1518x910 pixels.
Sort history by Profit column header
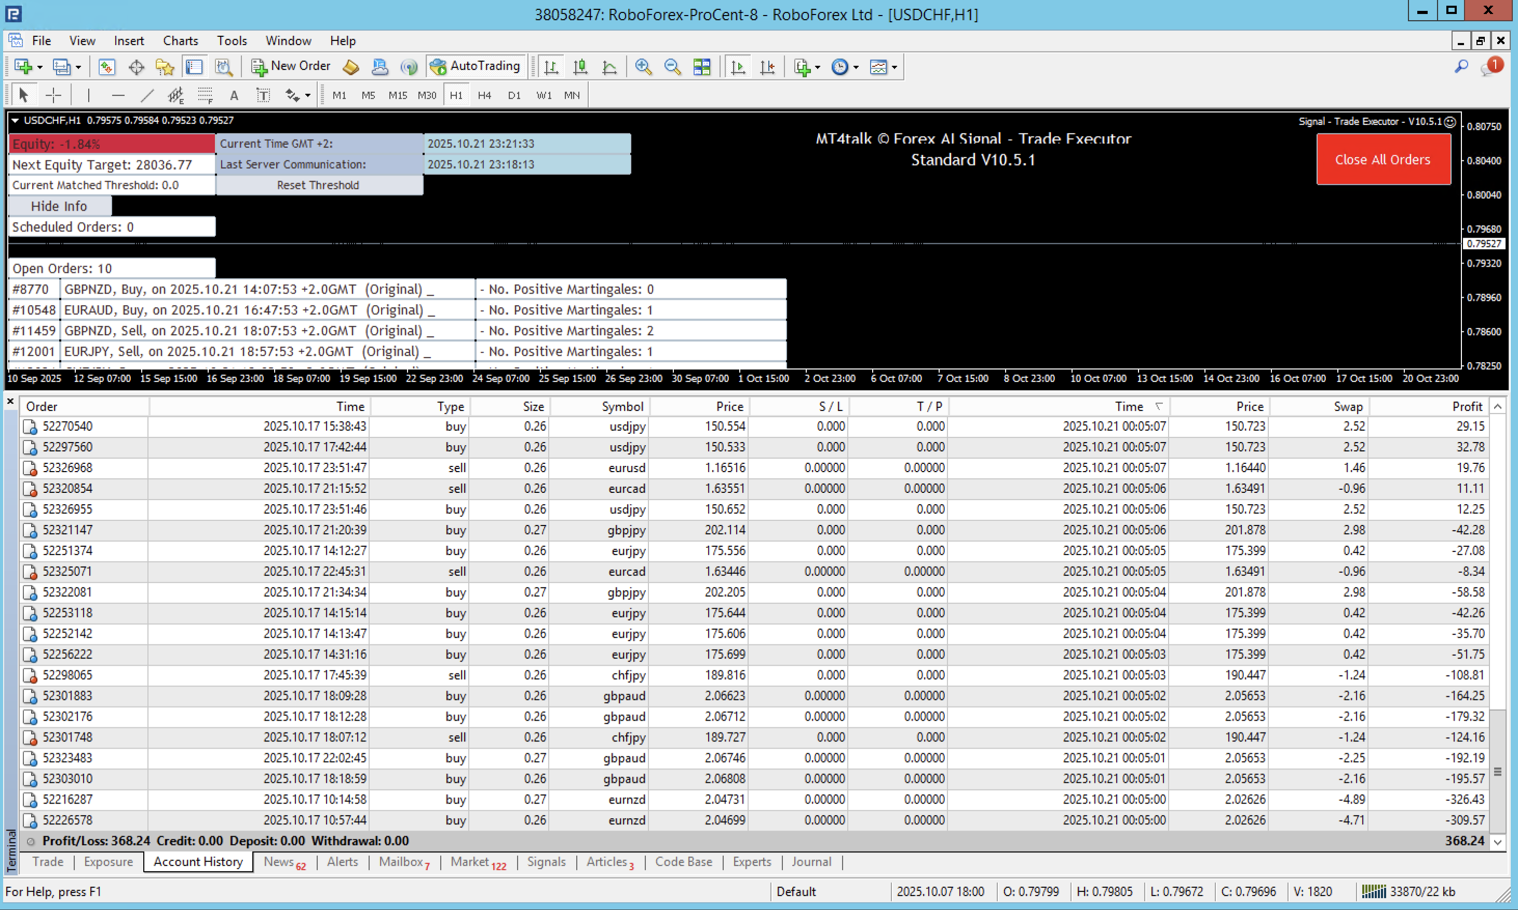pos(1467,406)
